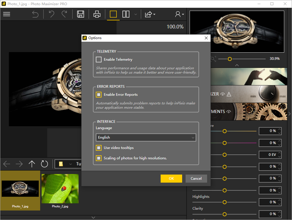Select the Photo_2.jpg ladybug thumbnail
This screenshot has width=292, height=220.
click(x=60, y=189)
